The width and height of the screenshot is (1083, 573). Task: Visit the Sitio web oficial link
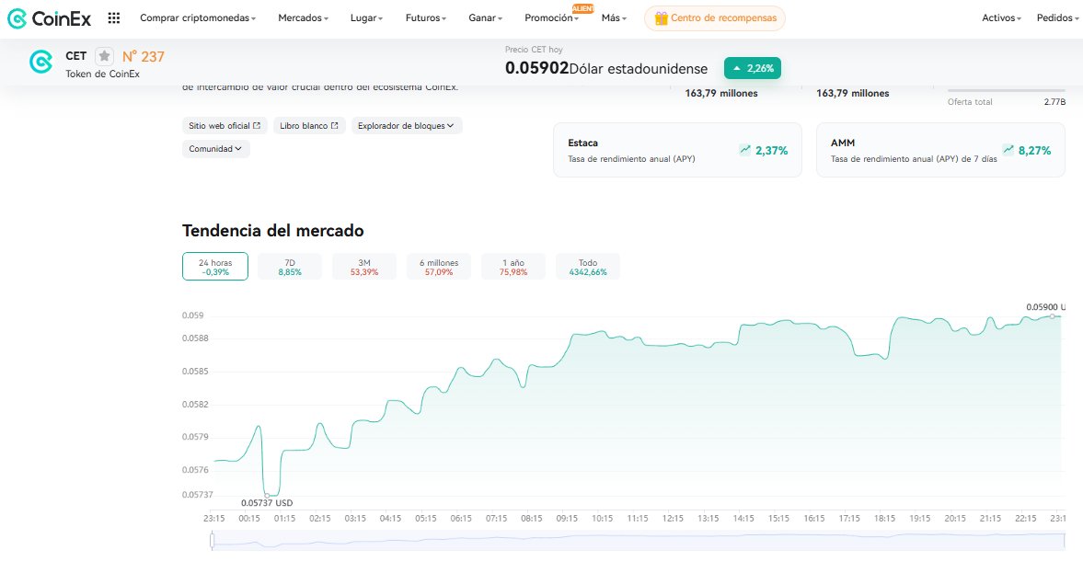224,125
